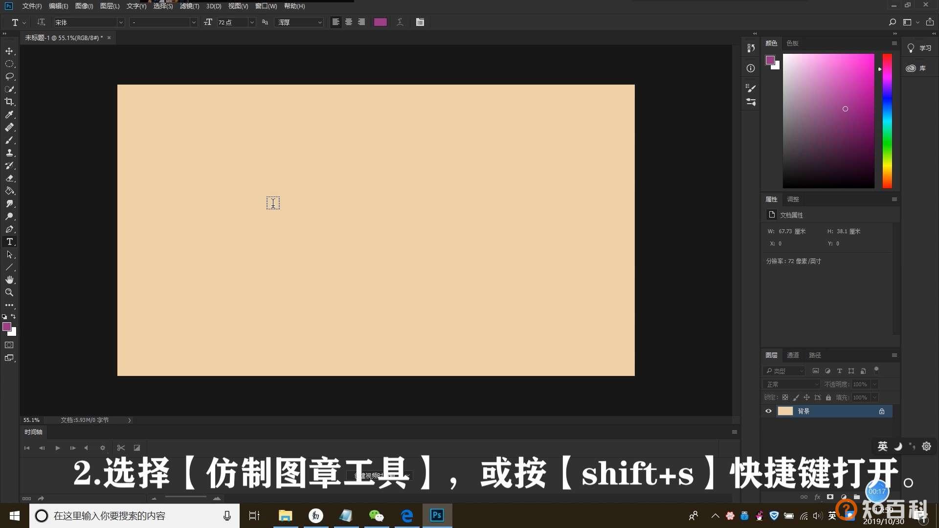
Task: Select the History Brush tool
Action: click(9, 165)
